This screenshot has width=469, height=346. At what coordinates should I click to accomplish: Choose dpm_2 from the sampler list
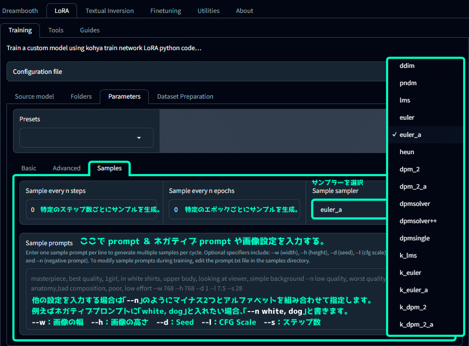pyautogui.click(x=425, y=169)
